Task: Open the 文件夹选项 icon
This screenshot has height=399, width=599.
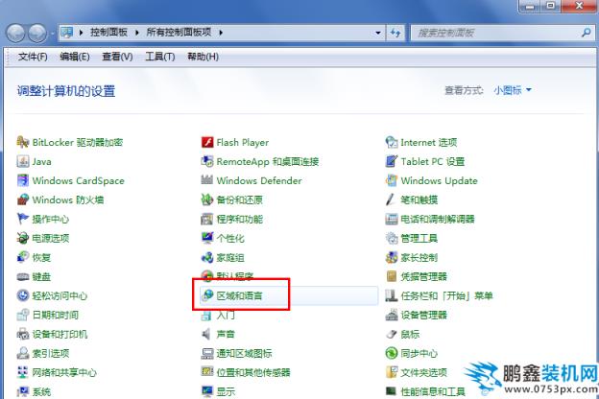Action: pos(392,372)
